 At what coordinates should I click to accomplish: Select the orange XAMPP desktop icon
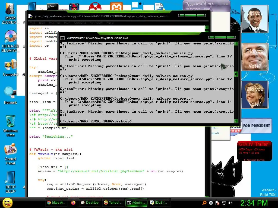[x=116, y=6]
